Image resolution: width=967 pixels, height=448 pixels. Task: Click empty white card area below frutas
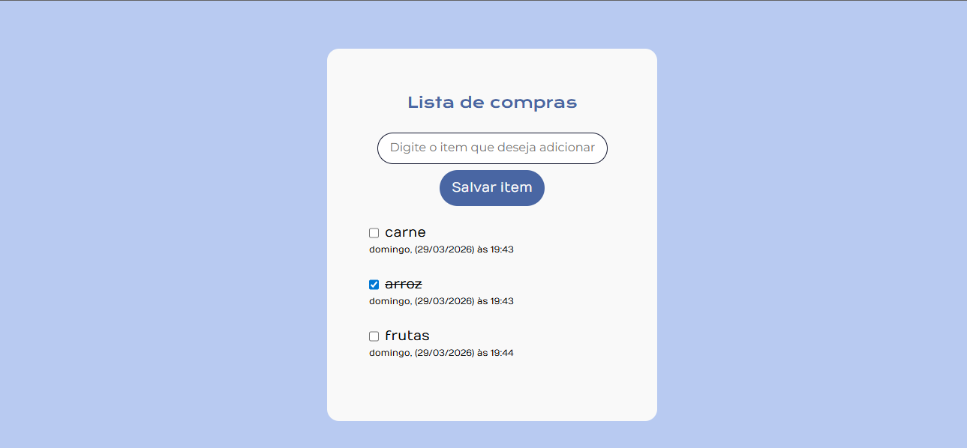click(x=492, y=390)
